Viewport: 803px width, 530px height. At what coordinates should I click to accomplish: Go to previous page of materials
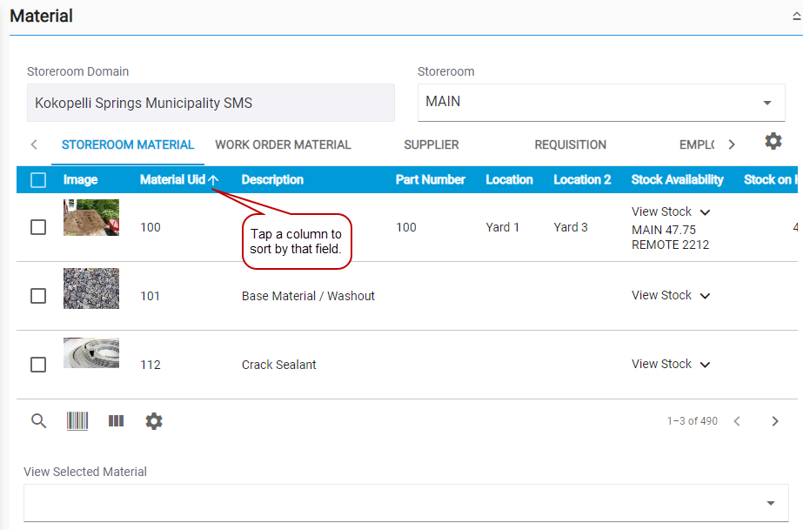pyautogui.click(x=737, y=421)
